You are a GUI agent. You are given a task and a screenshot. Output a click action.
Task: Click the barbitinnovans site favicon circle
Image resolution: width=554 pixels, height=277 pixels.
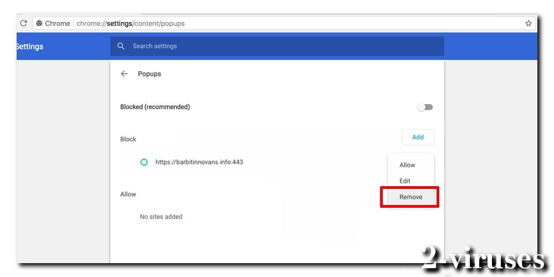coord(144,162)
